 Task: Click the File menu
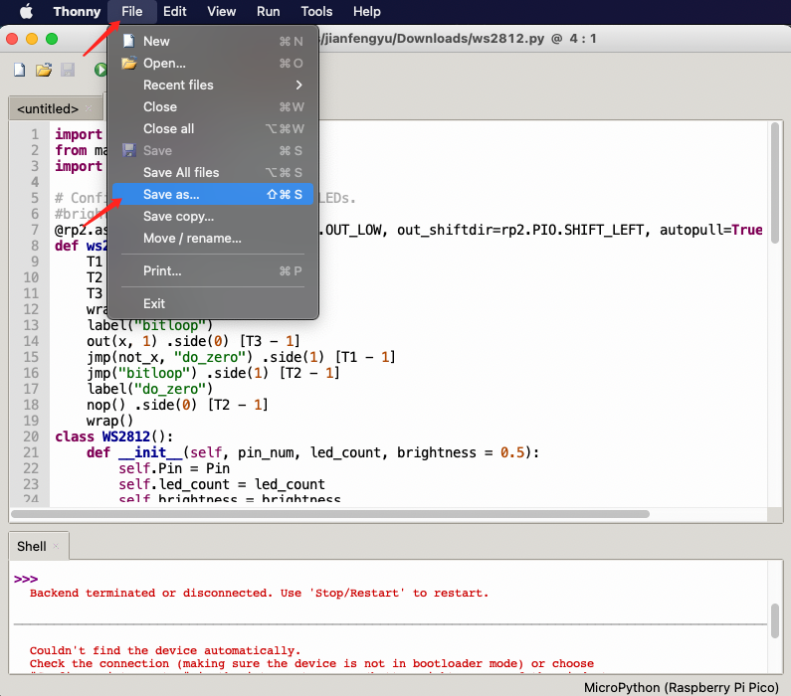(131, 11)
